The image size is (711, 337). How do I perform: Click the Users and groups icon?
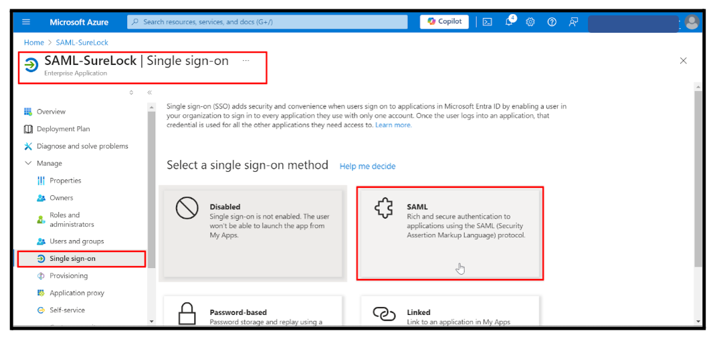click(x=41, y=241)
